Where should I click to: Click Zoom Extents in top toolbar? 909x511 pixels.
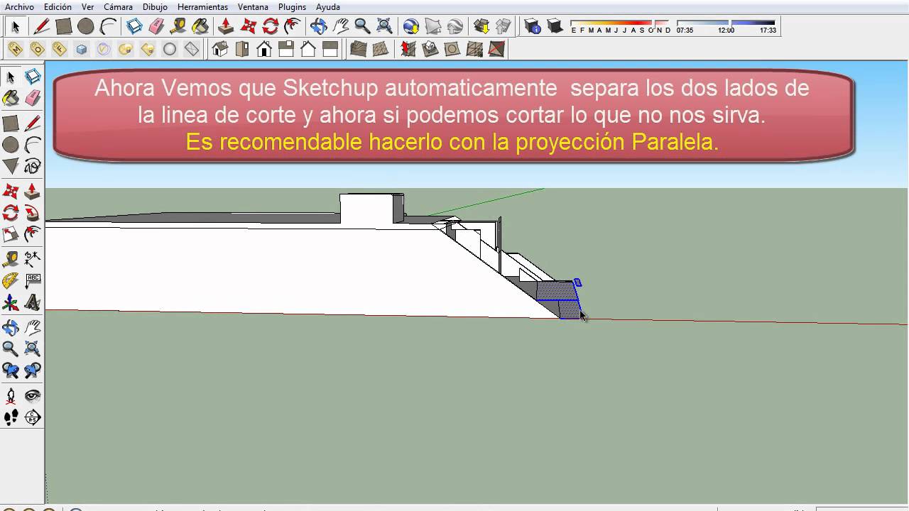384,27
